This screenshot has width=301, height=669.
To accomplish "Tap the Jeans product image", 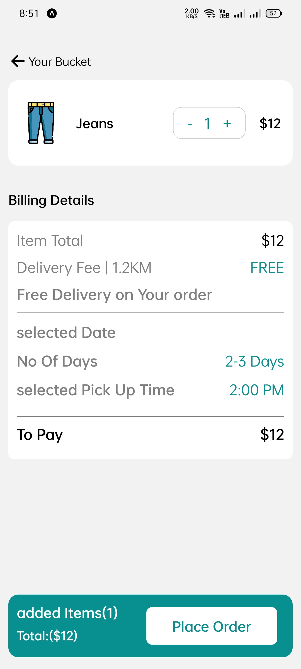I will [x=41, y=123].
